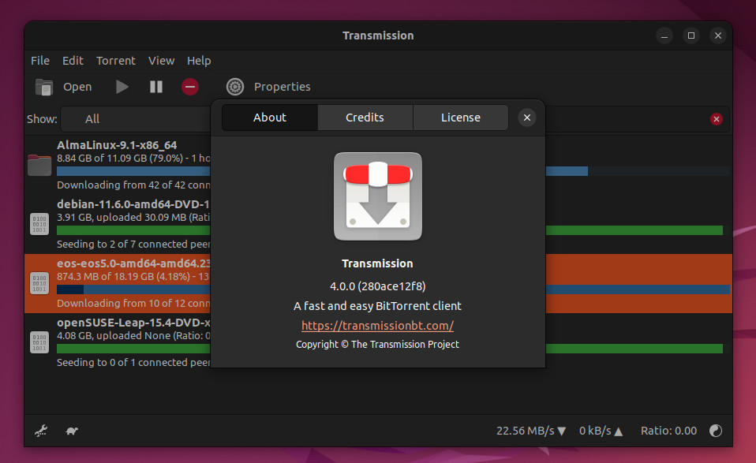The width and height of the screenshot is (756, 463).
Task: Click the version text 4.0.0 (280ace12f8)
Action: [377, 286]
